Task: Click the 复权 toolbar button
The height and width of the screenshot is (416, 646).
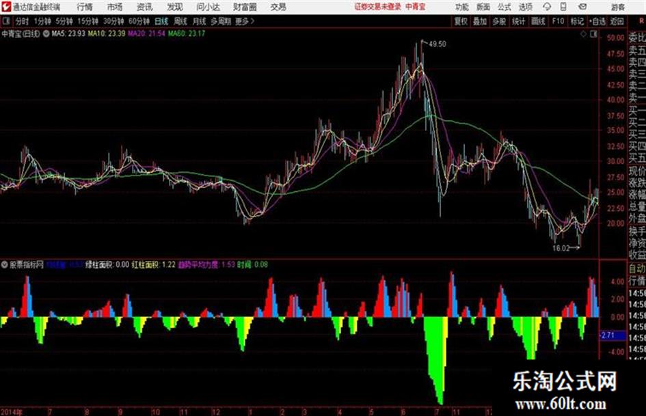Action: (x=461, y=21)
